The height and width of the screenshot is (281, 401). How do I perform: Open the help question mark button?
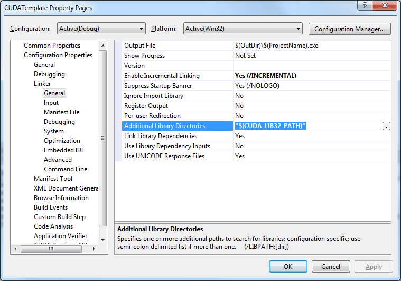(365, 5)
